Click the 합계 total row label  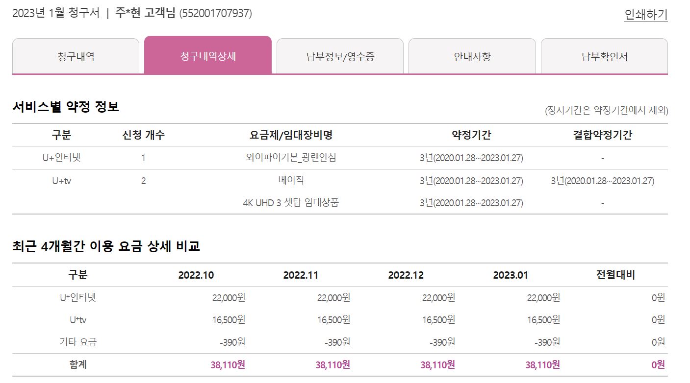tap(77, 364)
